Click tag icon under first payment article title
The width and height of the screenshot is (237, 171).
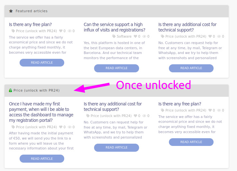tap(13, 127)
